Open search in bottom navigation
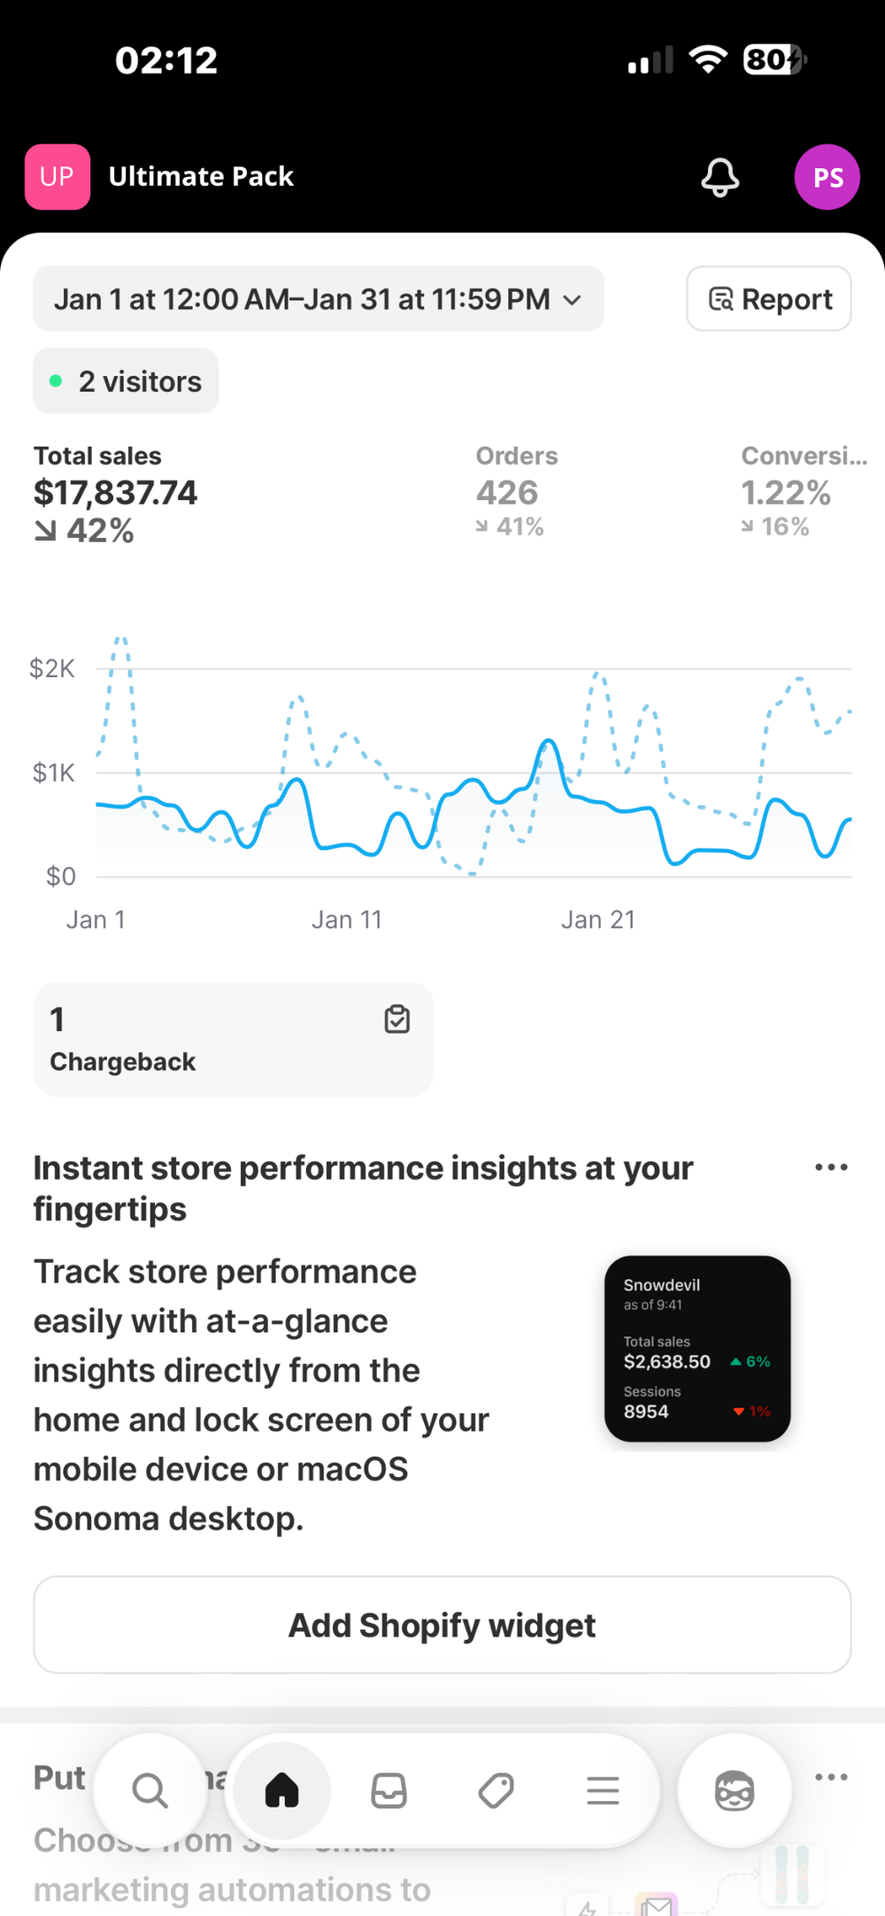Screen dimensions: 885x1916 point(150,1790)
